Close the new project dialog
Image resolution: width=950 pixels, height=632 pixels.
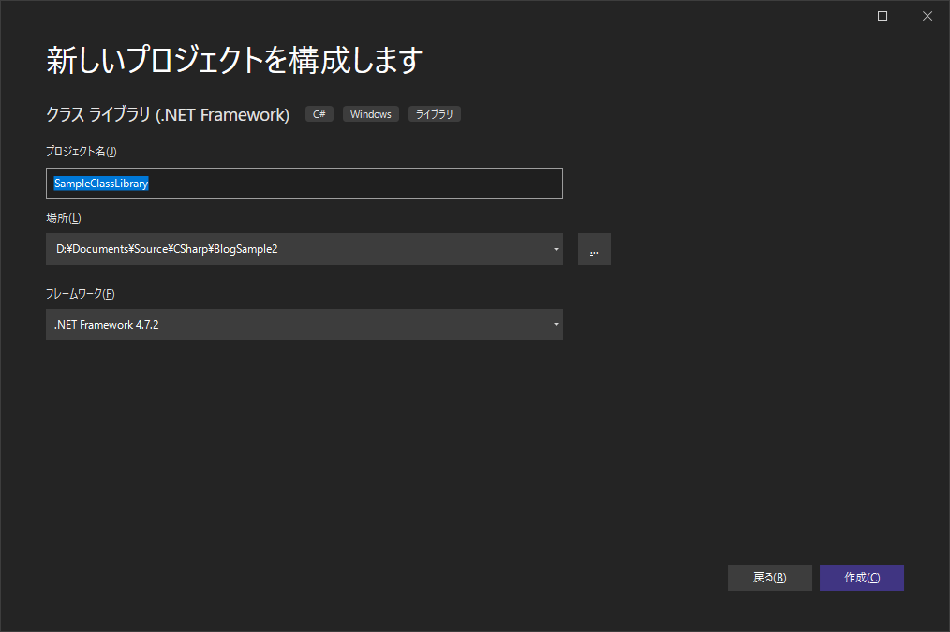(927, 16)
